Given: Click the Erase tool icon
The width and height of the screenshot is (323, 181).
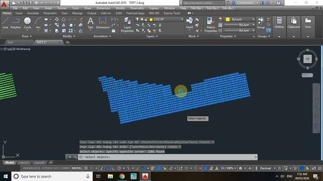Looking at the screenshot, I should pos(81,20).
